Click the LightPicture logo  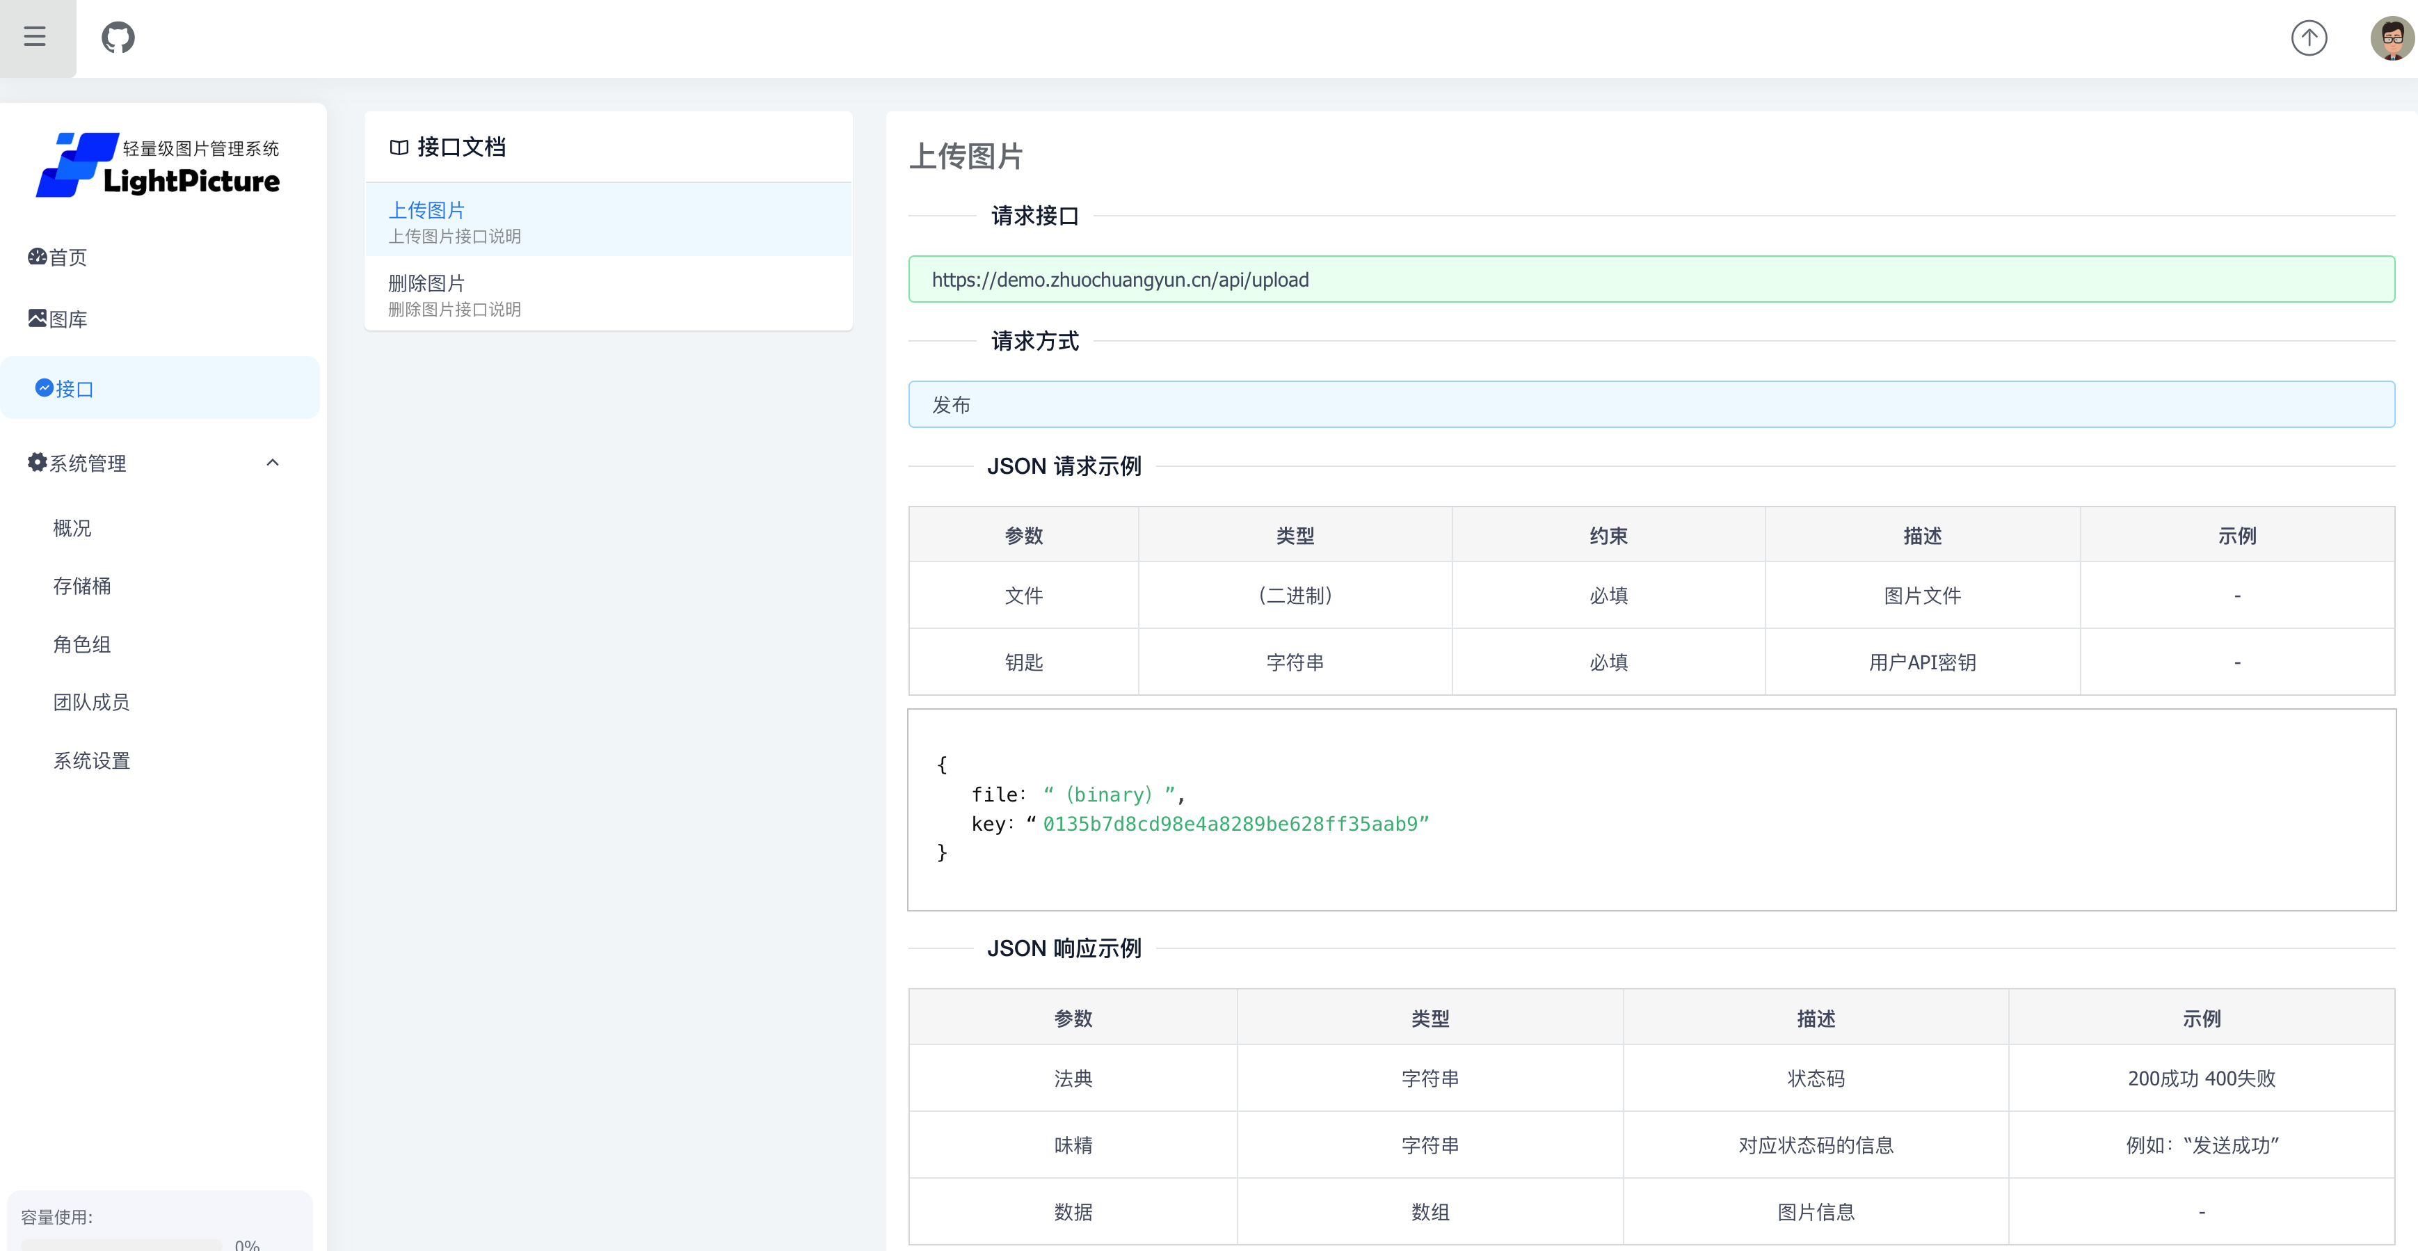(x=159, y=166)
